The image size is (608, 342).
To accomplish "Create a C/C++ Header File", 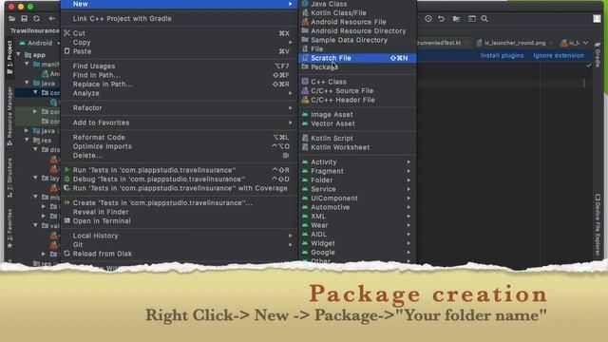I will point(357,100).
